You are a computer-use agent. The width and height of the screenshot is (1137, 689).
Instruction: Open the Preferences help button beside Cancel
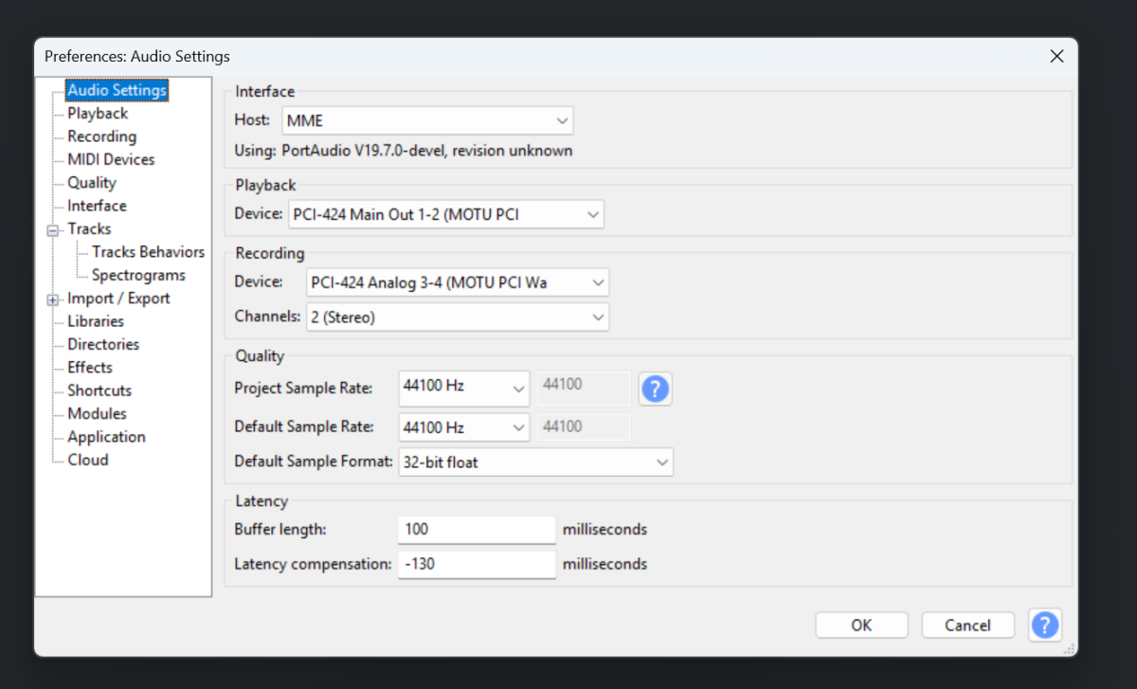1044,626
